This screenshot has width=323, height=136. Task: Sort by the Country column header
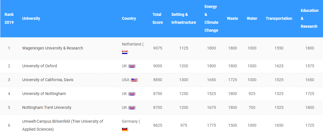[x=129, y=18]
